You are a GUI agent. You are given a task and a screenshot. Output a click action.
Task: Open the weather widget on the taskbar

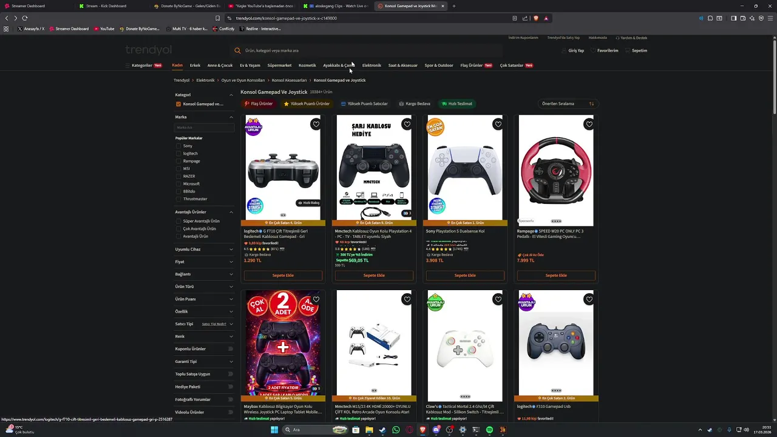point(19,430)
